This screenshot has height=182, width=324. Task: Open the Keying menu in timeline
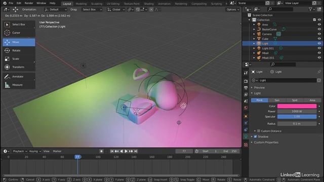pos(35,151)
